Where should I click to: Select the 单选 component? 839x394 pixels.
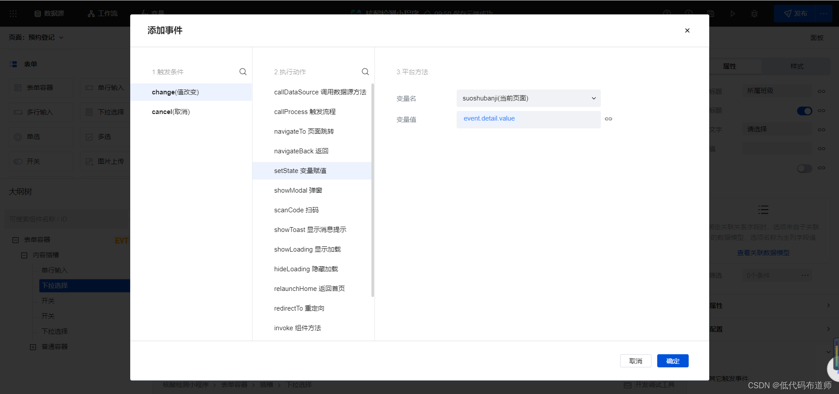(x=41, y=137)
